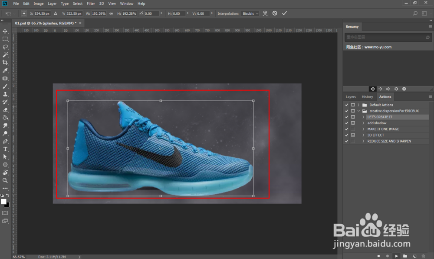Commit the transform with the checkmark
Viewport: 434px width, 259px height.
[284, 13]
